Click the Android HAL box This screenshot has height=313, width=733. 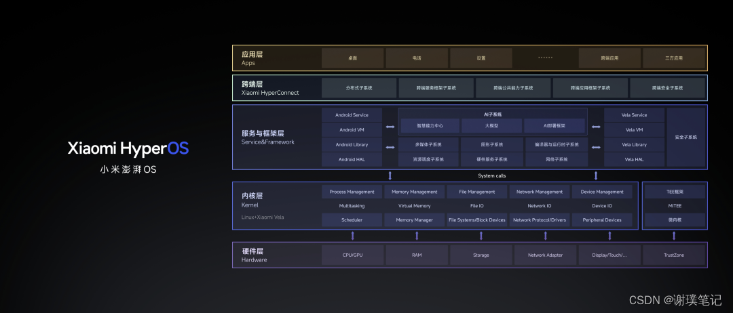[x=352, y=159]
